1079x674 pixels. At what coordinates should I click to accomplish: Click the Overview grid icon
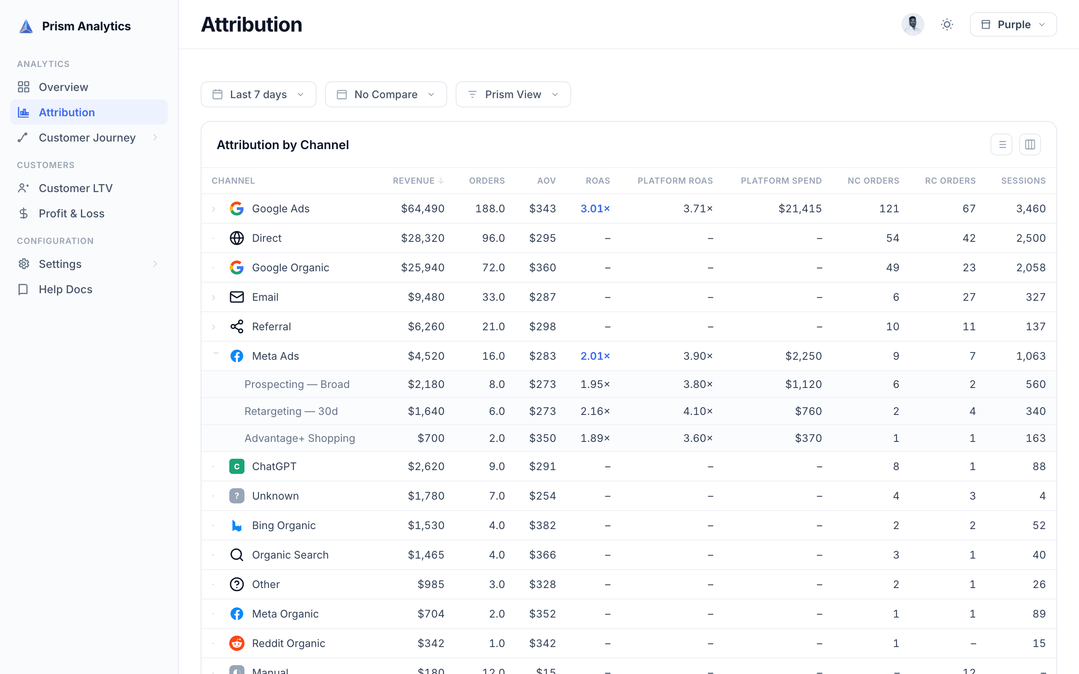tap(24, 87)
